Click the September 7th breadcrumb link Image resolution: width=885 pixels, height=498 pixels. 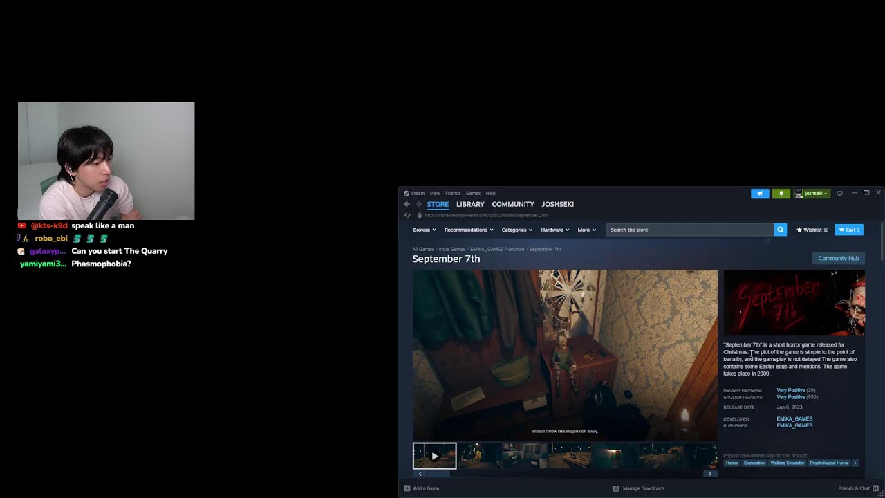click(x=546, y=249)
